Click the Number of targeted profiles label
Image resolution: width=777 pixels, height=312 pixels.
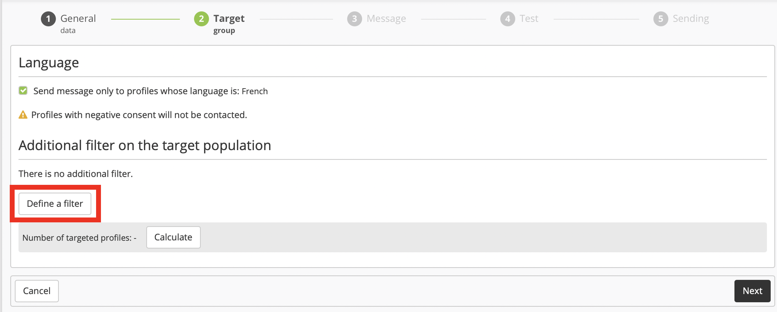click(x=79, y=238)
